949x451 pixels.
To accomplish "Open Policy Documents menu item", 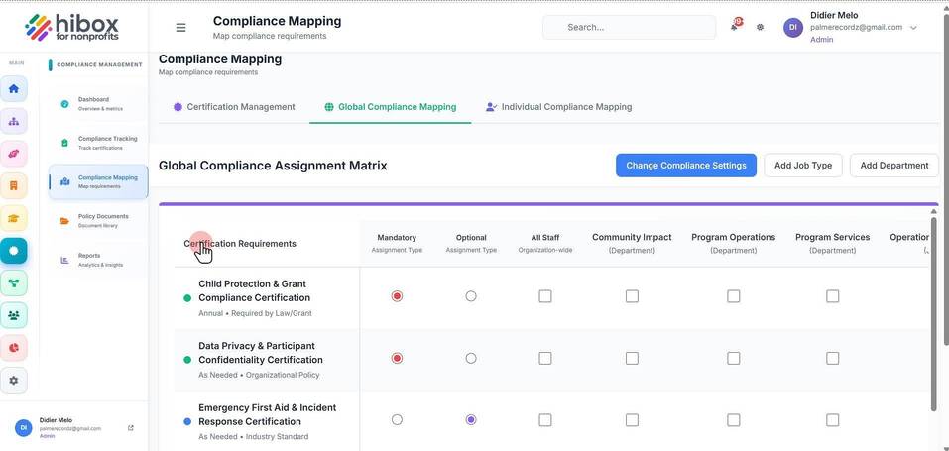I will coord(98,220).
